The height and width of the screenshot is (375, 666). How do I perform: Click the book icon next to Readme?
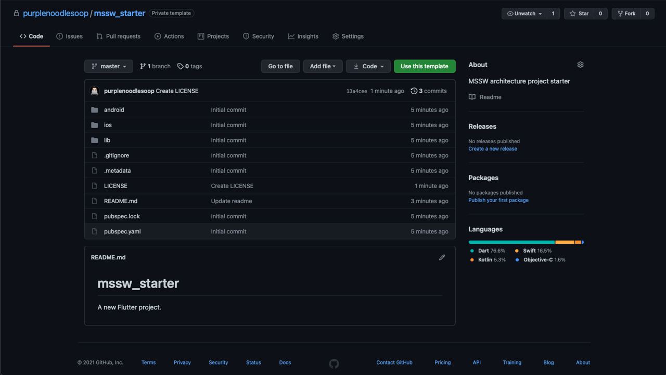tap(472, 97)
